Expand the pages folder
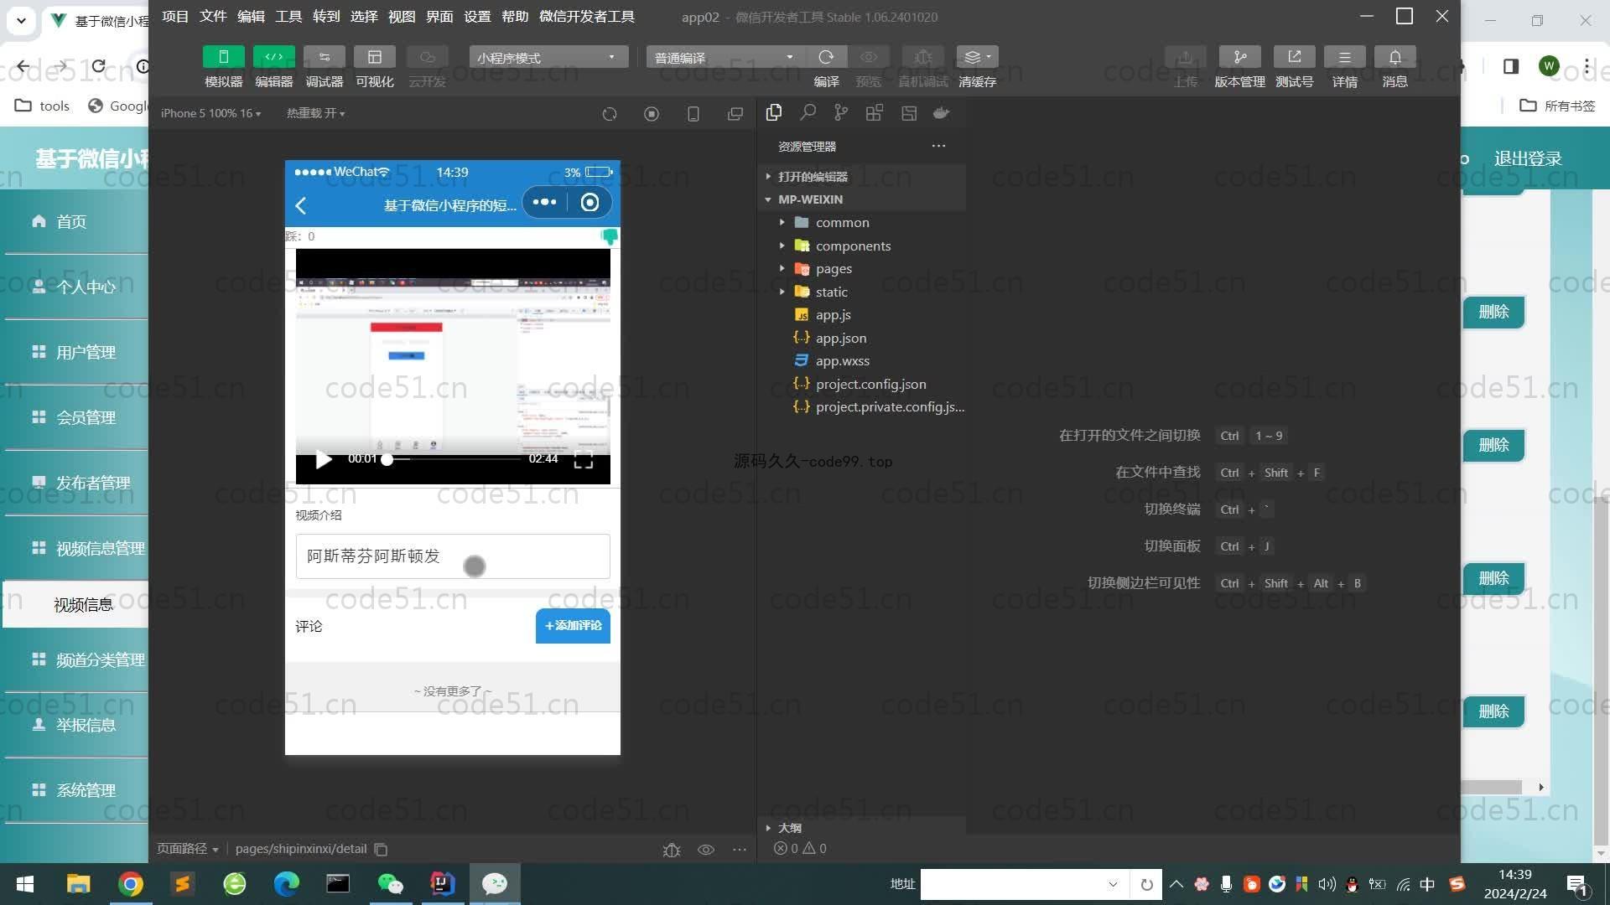Image resolution: width=1610 pixels, height=905 pixels. click(x=833, y=269)
